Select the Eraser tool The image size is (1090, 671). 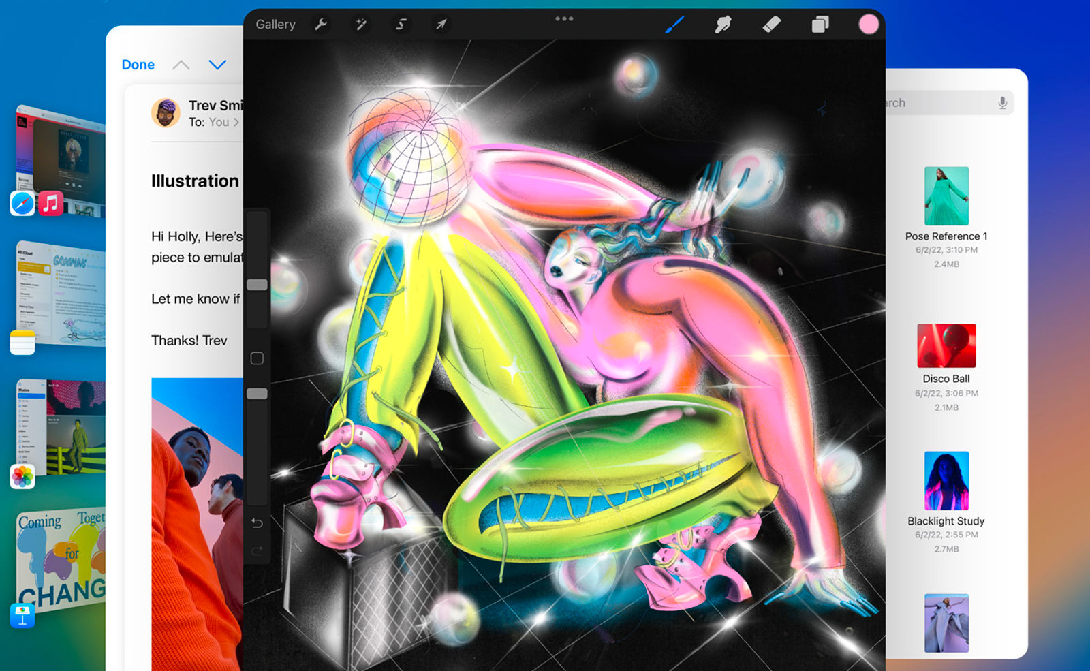pos(772,24)
